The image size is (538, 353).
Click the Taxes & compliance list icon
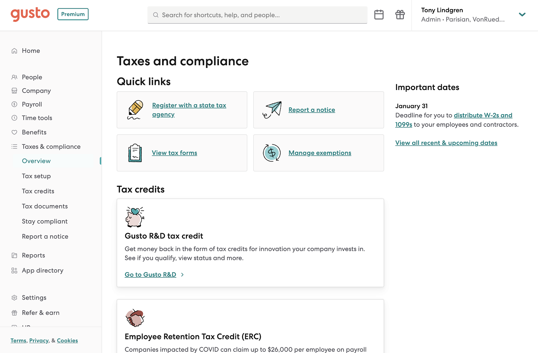coord(14,146)
